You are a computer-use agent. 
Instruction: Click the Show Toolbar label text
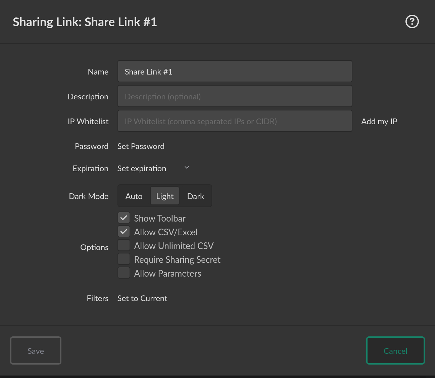click(x=160, y=219)
